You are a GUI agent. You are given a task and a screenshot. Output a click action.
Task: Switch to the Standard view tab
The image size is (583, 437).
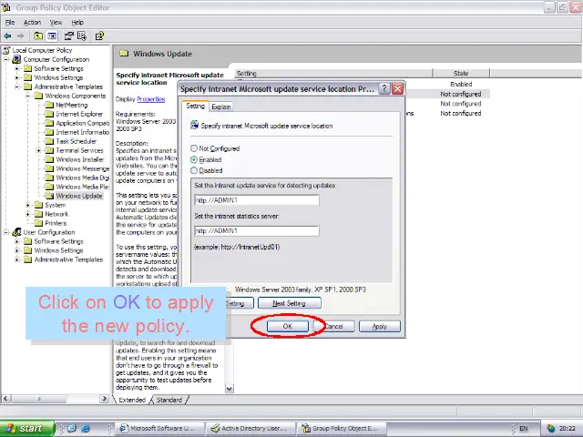tap(169, 400)
